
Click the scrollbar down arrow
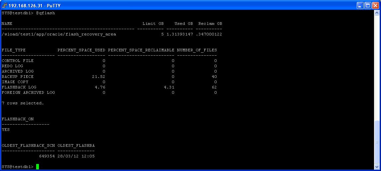pyautogui.click(x=377, y=167)
